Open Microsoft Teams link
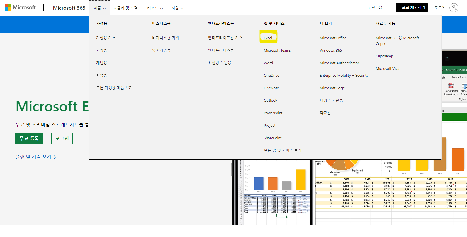The width and height of the screenshot is (467, 237). pyautogui.click(x=277, y=51)
